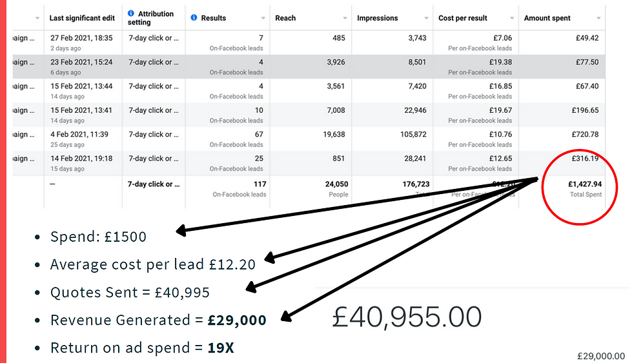Image resolution: width=632 pixels, height=363 pixels.
Task: Click the Attribution setting column header
Action: 151,18
